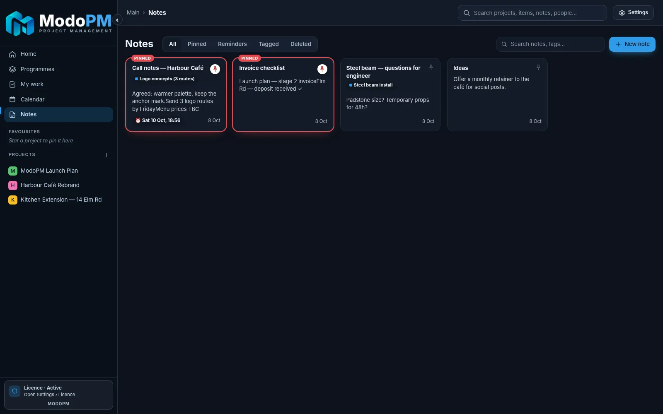Show All notes tab

click(172, 44)
